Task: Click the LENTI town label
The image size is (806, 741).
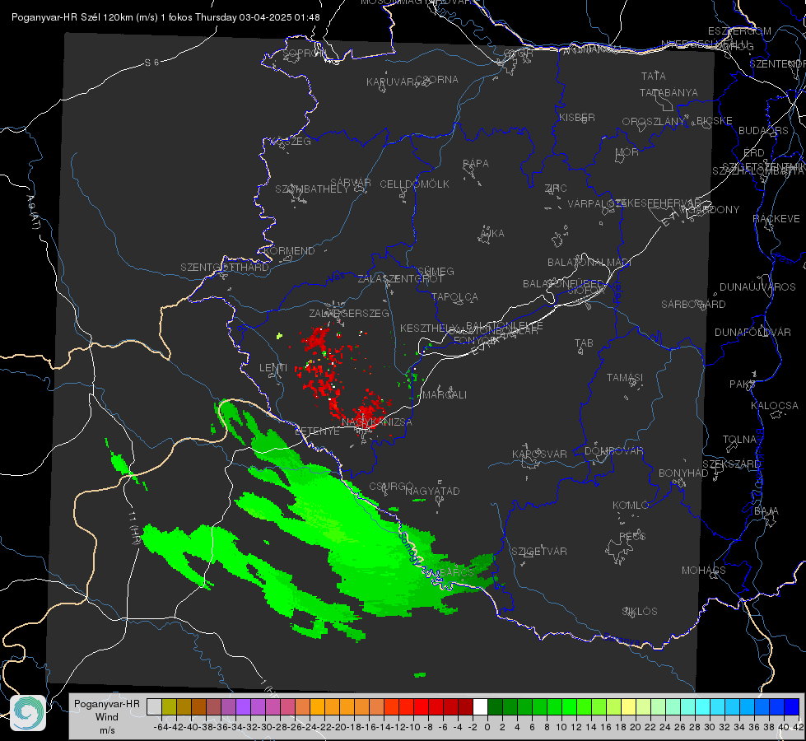Action: coord(273,368)
